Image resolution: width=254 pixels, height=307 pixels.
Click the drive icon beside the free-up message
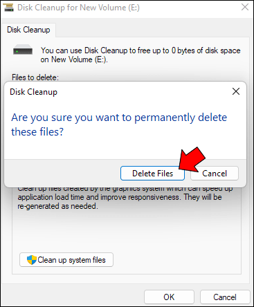(x=23, y=49)
